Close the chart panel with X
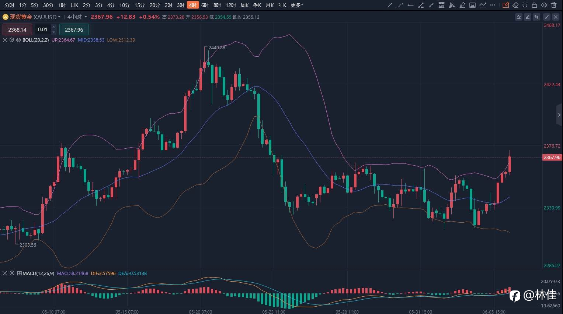563x314 pixels. 556,17
